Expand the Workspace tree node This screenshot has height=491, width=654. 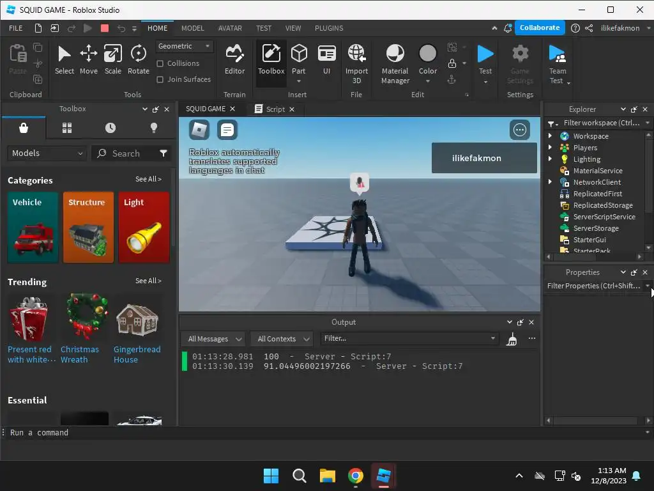[550, 136]
